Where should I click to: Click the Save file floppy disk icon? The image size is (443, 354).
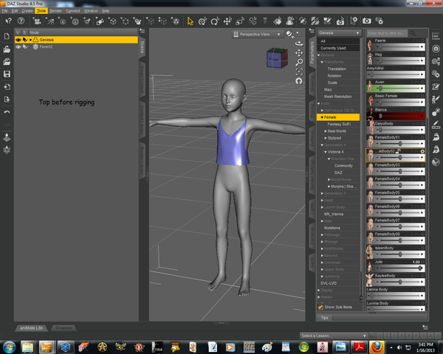pyautogui.click(x=7, y=74)
